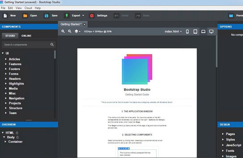243x158 pixels.
Task: Click the Redo arrow icon
Action: point(138,16)
